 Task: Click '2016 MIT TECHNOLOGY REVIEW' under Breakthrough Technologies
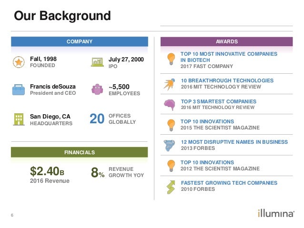221,87
